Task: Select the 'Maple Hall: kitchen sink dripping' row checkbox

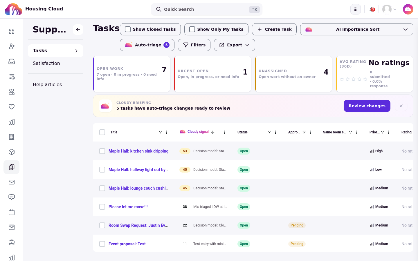Action: (102, 151)
